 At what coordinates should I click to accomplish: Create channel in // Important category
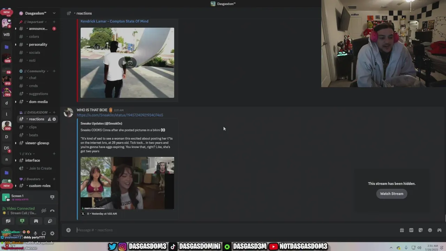point(54,22)
